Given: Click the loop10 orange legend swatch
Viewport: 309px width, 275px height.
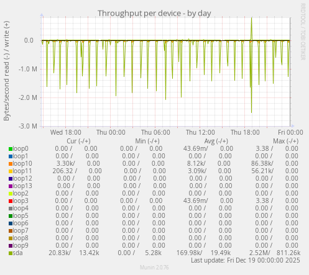Looking at the screenshot, I should click(x=11, y=164).
